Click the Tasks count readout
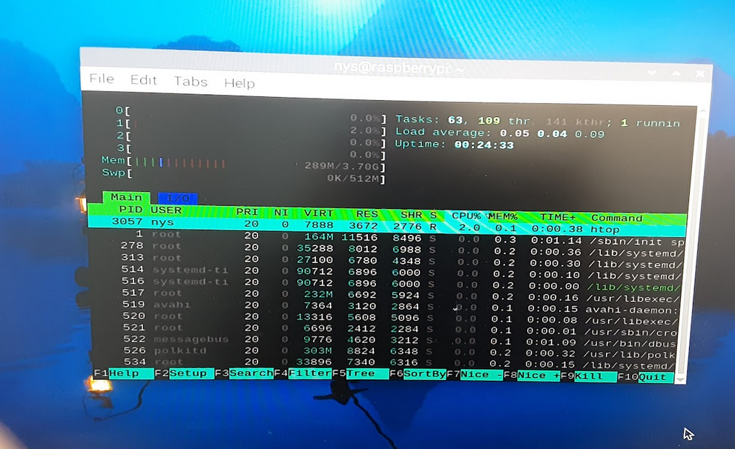Viewport: 735px width, 449px height. click(x=538, y=122)
